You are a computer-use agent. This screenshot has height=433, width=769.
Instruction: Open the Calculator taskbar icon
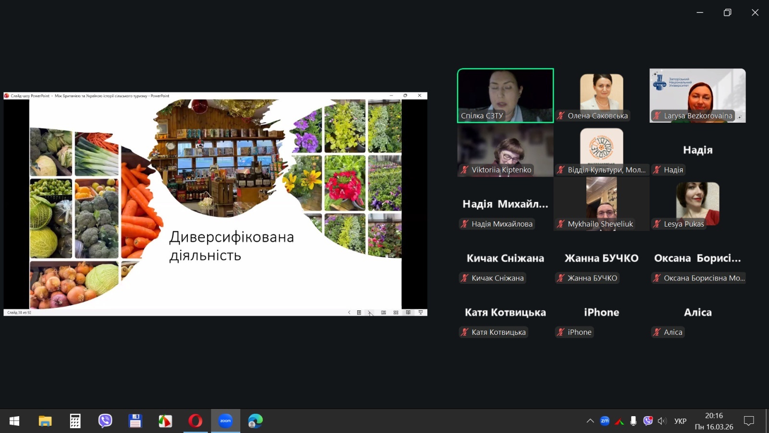click(75, 421)
